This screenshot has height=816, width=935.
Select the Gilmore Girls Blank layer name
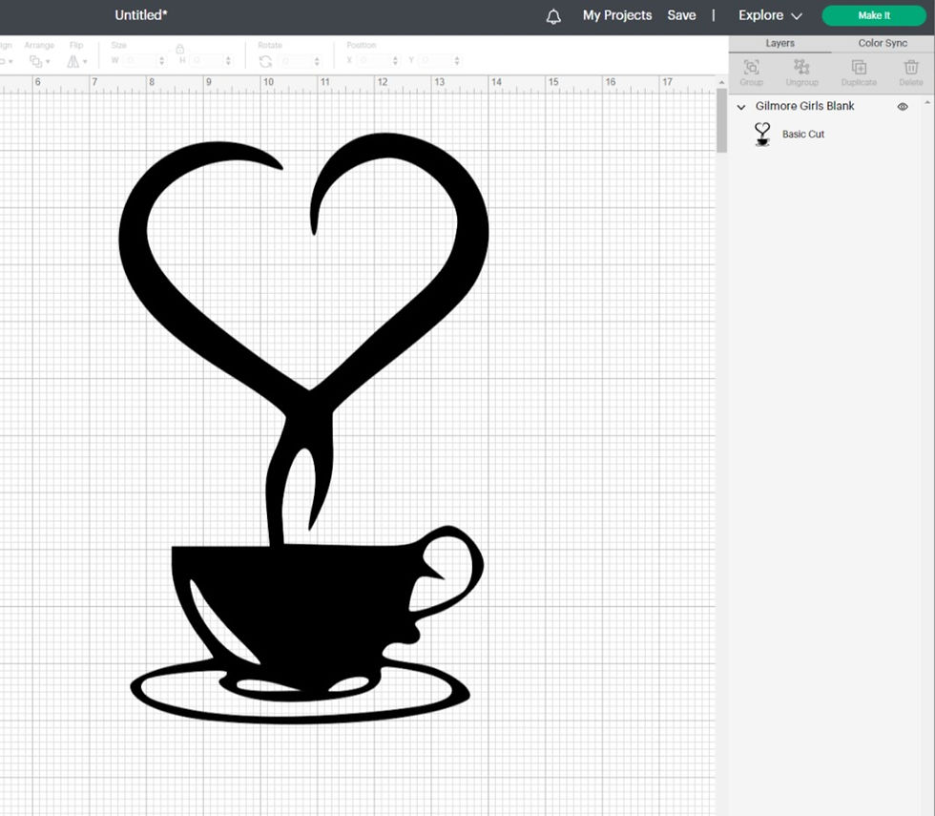tap(804, 106)
